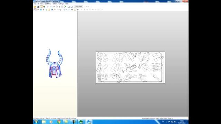Click the floppy disk Save icon

(x=38, y=7)
